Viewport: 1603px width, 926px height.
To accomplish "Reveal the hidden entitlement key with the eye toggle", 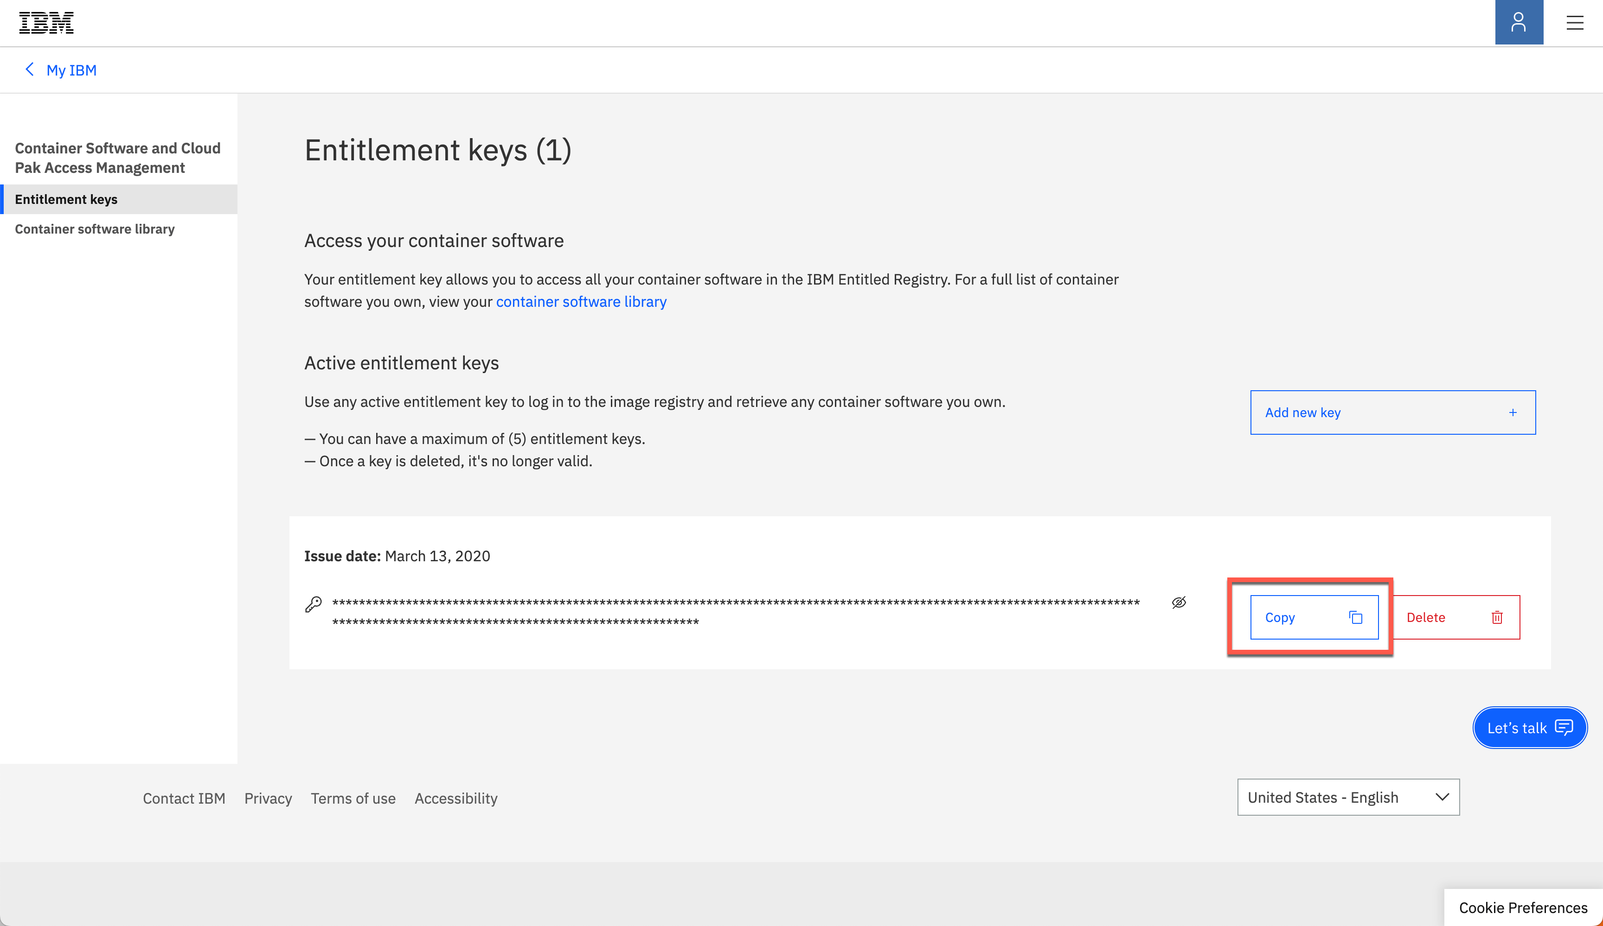I will pyautogui.click(x=1180, y=603).
